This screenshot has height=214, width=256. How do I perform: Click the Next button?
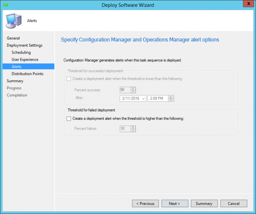[175, 203]
